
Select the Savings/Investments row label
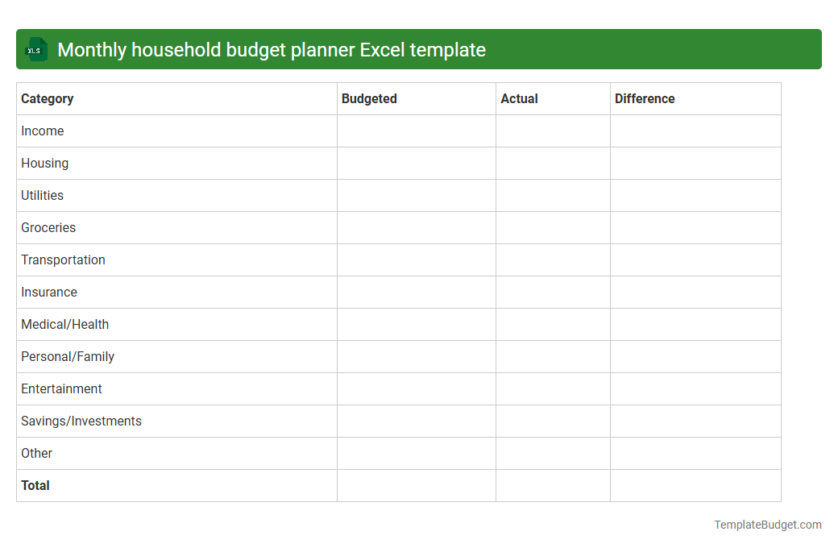click(x=81, y=421)
